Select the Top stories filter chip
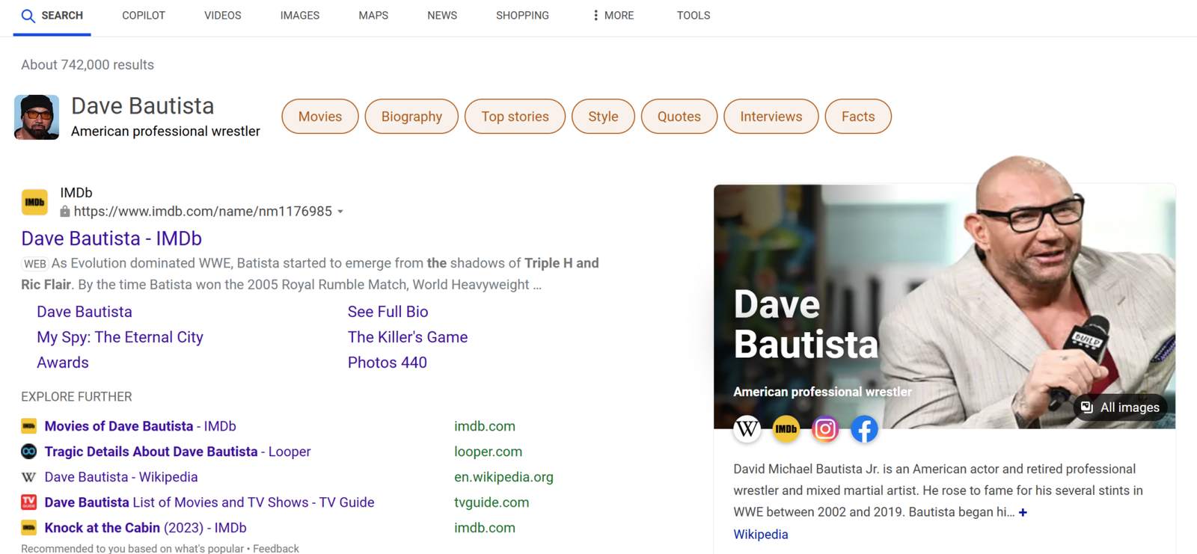This screenshot has width=1197, height=554. pyautogui.click(x=515, y=117)
